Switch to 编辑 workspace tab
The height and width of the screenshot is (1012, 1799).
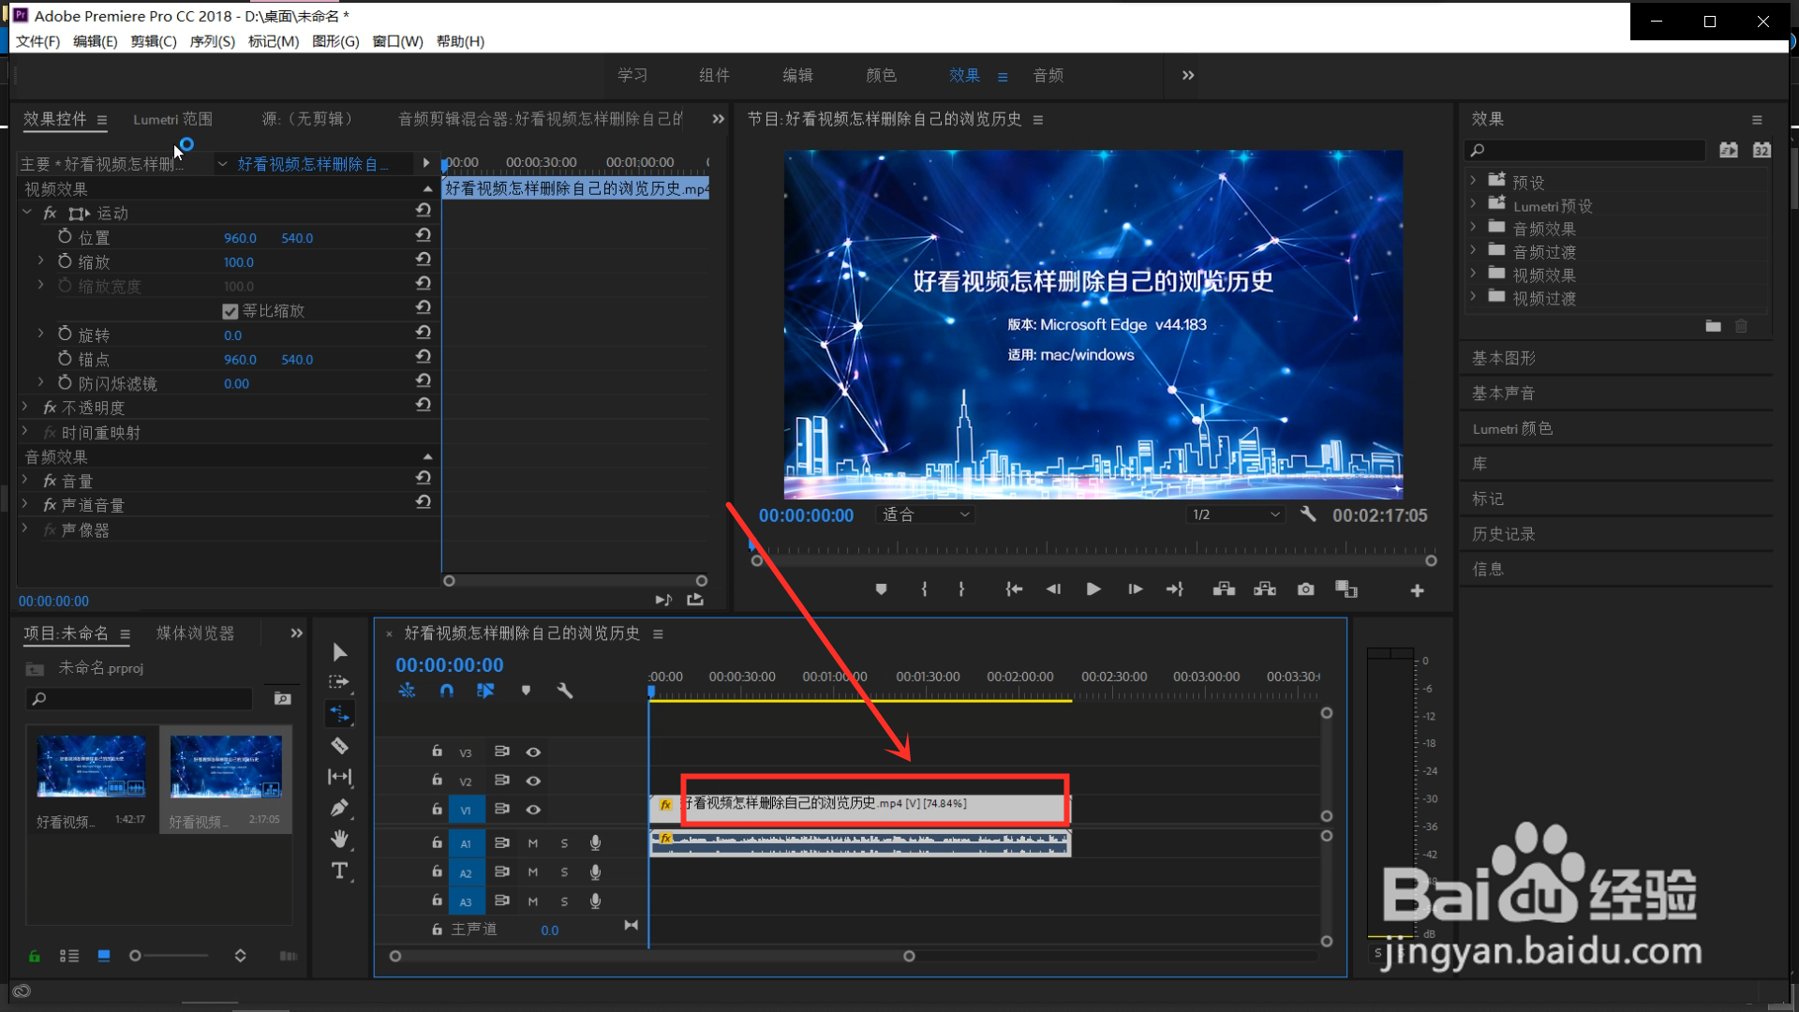pyautogui.click(x=798, y=75)
